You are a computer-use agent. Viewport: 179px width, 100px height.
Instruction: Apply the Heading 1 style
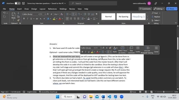[139, 17]
